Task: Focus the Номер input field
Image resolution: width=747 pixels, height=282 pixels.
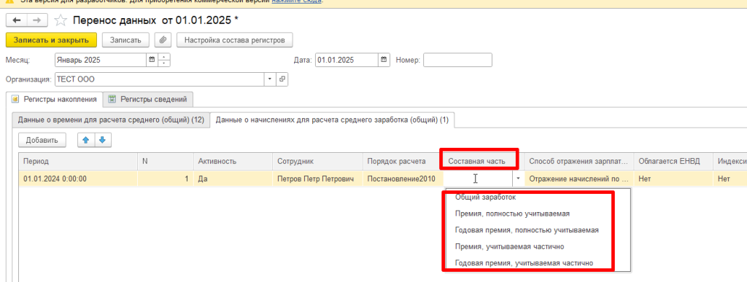Action: (457, 60)
